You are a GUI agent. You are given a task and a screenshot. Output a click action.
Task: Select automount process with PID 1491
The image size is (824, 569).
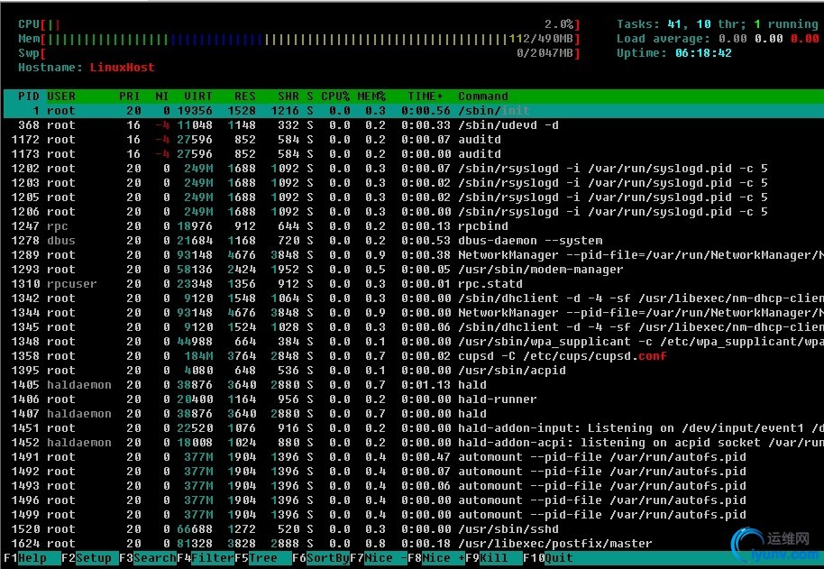[414, 457]
